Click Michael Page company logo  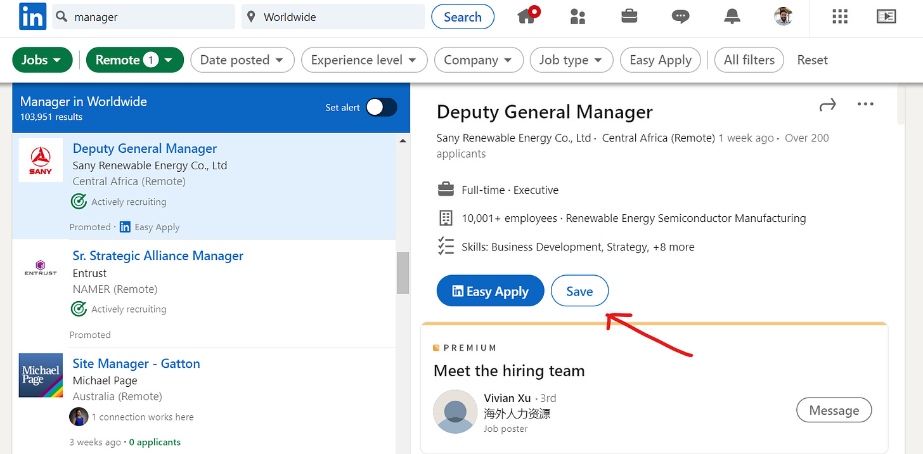pyautogui.click(x=41, y=375)
